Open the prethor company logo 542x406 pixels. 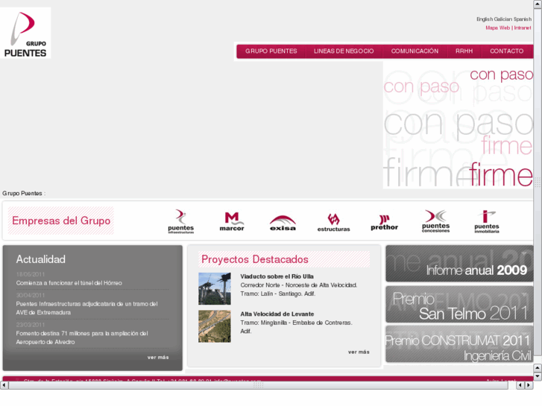385,223
